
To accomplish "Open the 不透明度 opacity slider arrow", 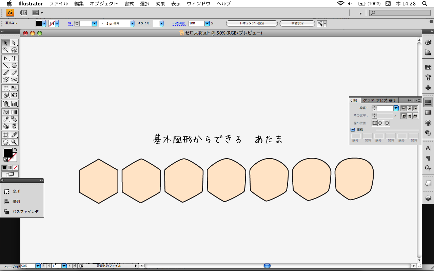I will (x=207, y=23).
